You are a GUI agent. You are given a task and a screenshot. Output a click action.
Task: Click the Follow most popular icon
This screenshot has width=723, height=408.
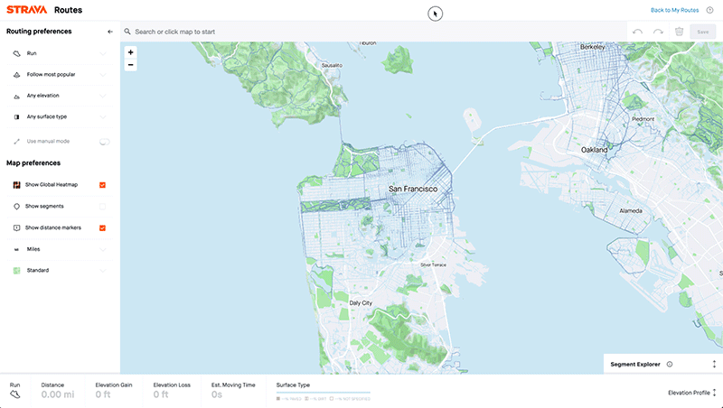click(x=16, y=75)
